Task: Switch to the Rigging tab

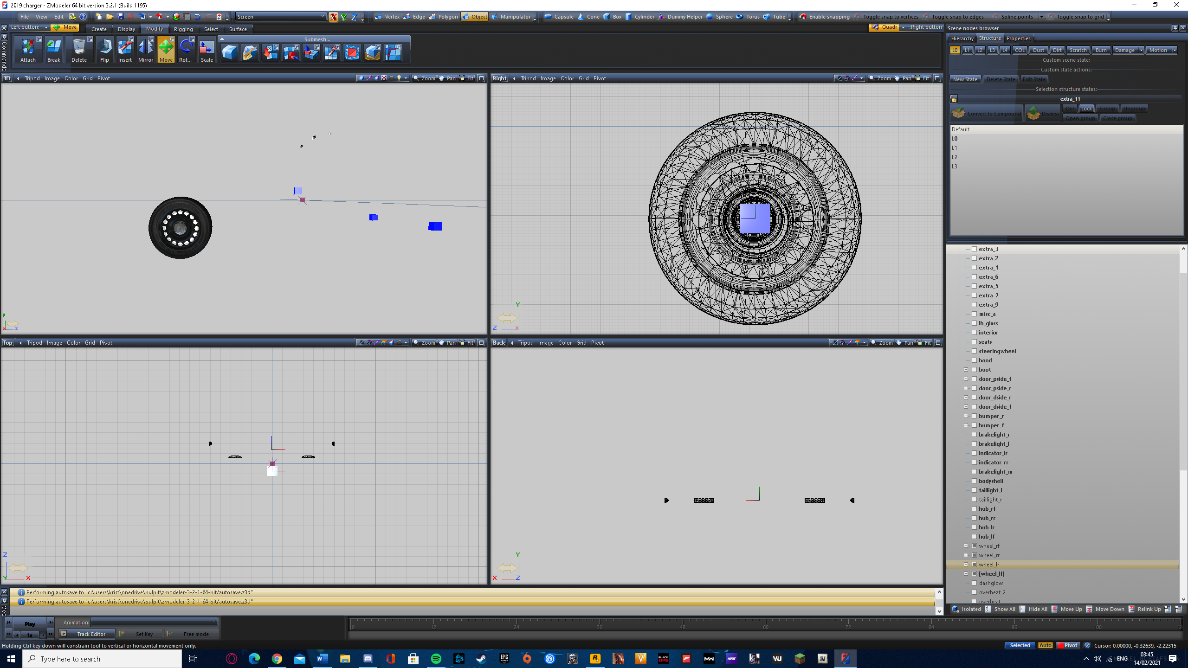Action: coord(183,29)
